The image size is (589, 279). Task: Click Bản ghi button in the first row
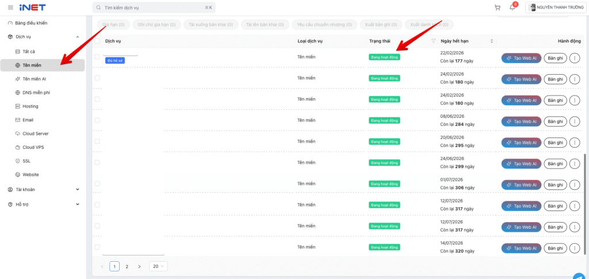point(556,58)
